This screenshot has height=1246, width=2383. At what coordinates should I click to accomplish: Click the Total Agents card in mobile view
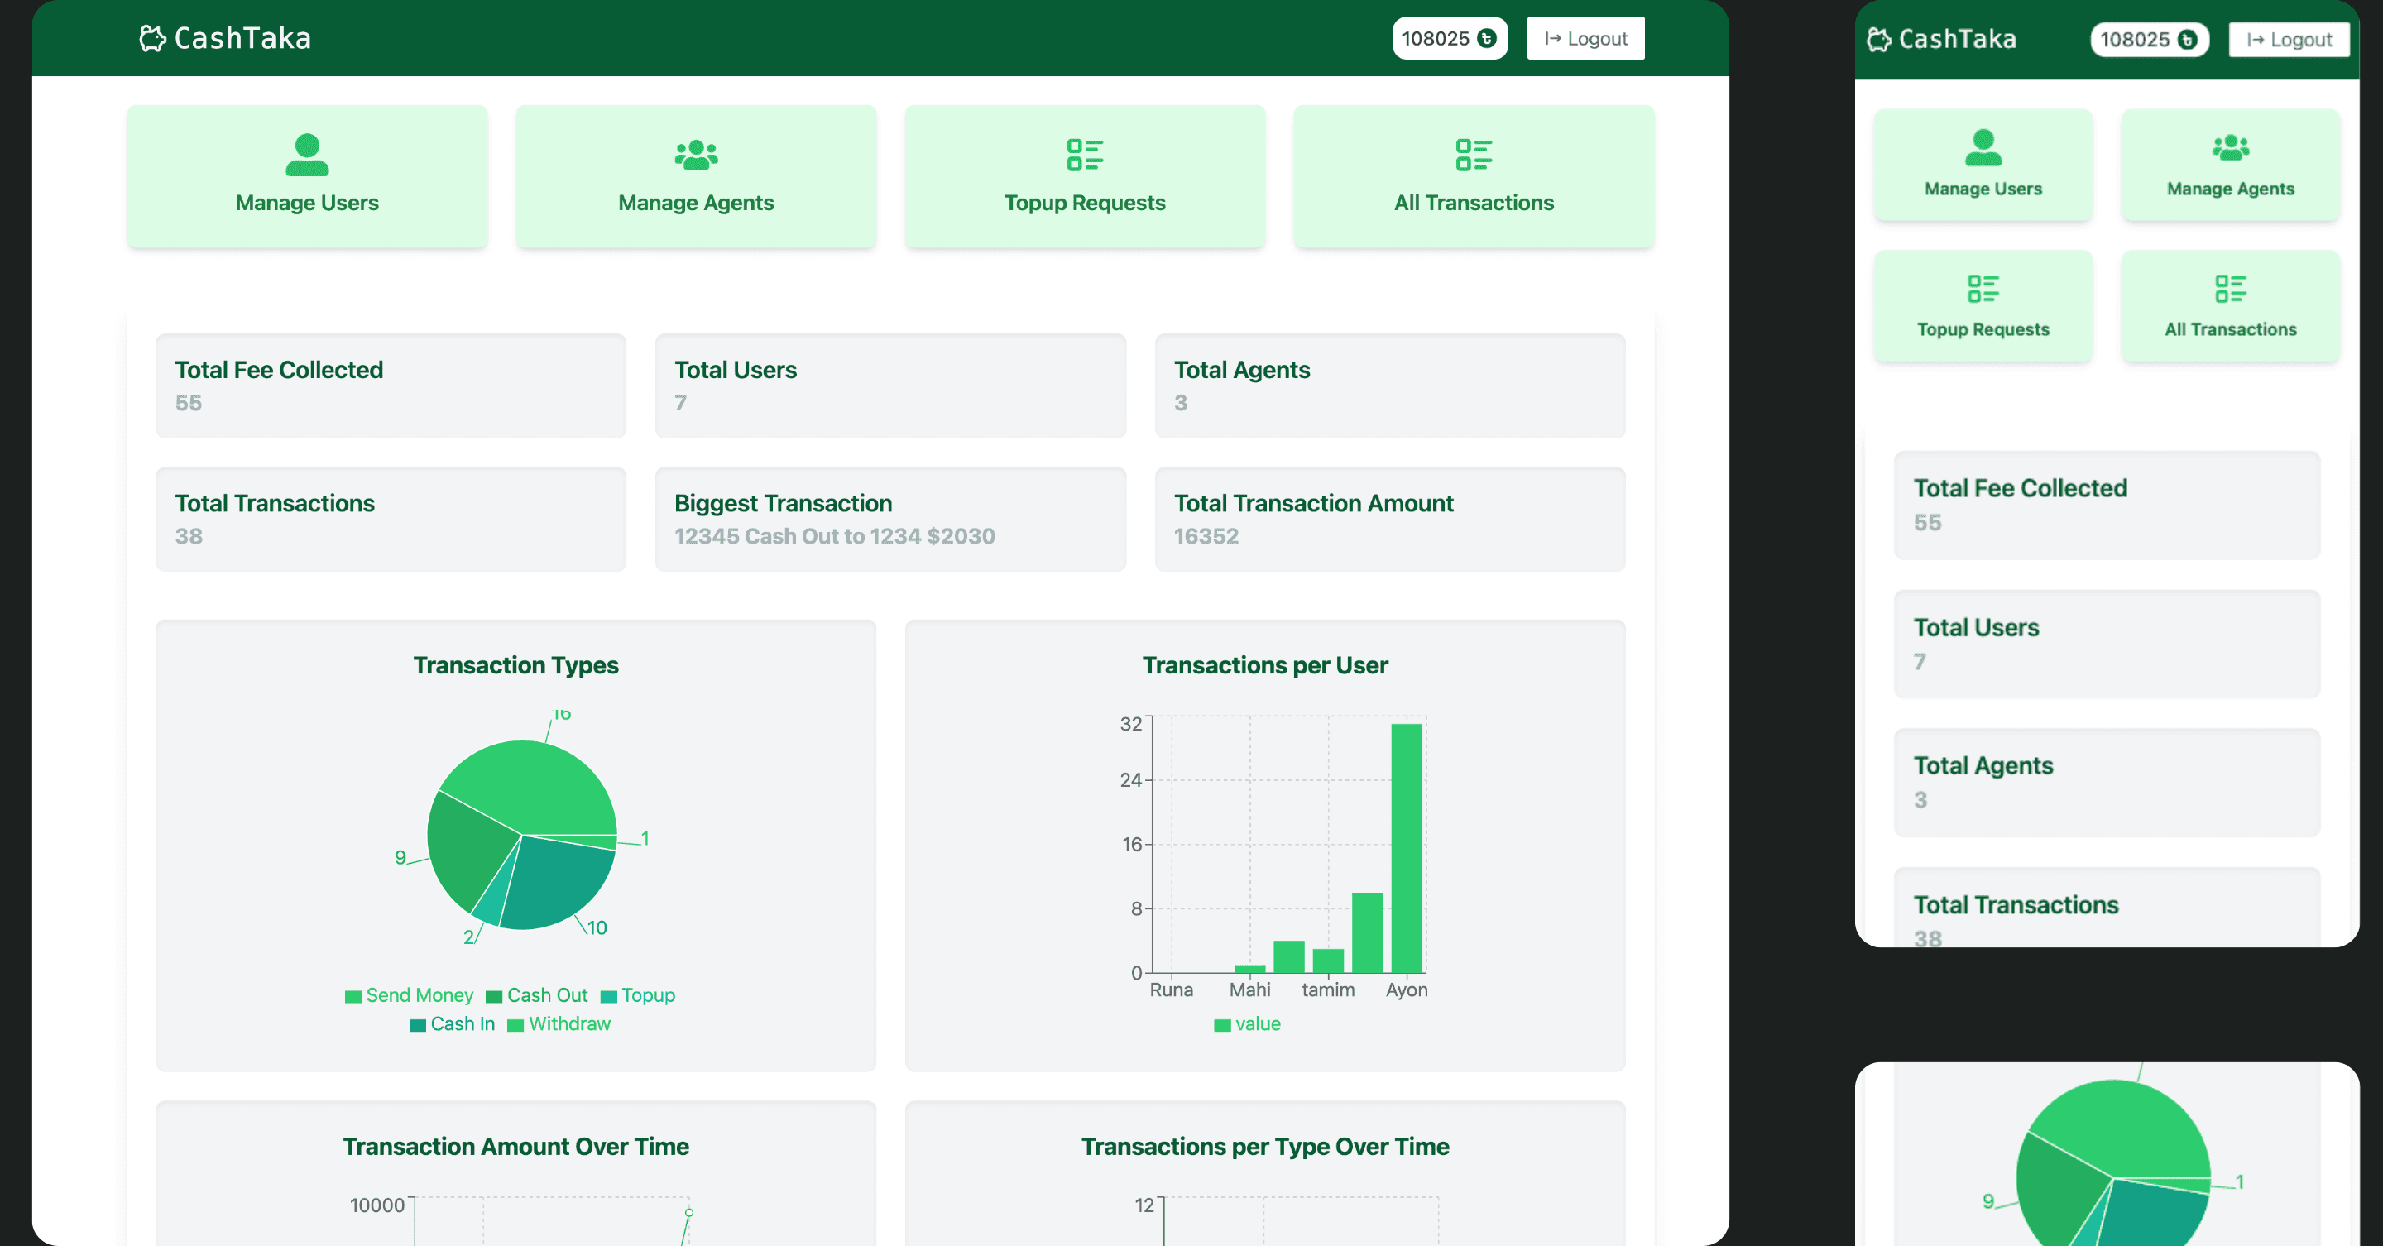point(2107,783)
